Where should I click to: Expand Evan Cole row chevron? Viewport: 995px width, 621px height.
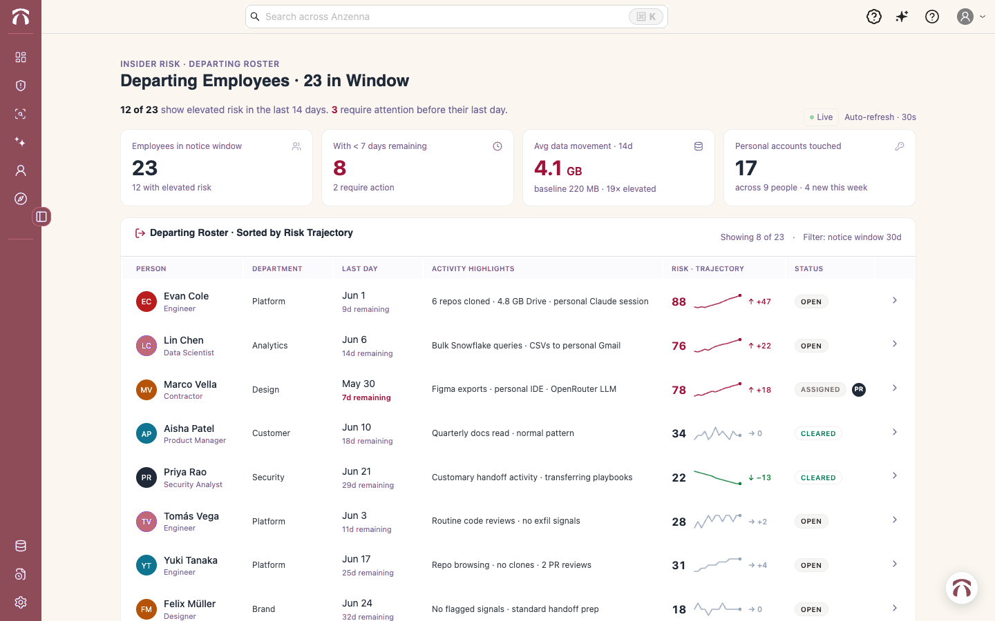pyautogui.click(x=895, y=300)
